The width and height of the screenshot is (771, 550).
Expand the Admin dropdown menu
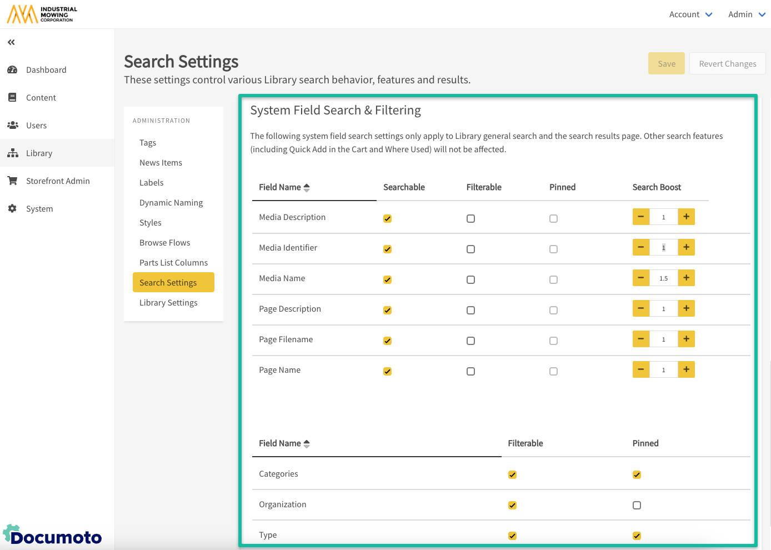tap(747, 14)
